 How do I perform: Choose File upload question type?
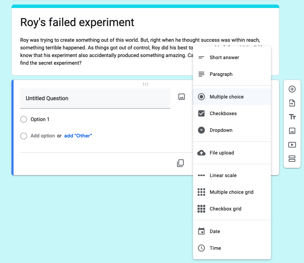[x=222, y=153]
